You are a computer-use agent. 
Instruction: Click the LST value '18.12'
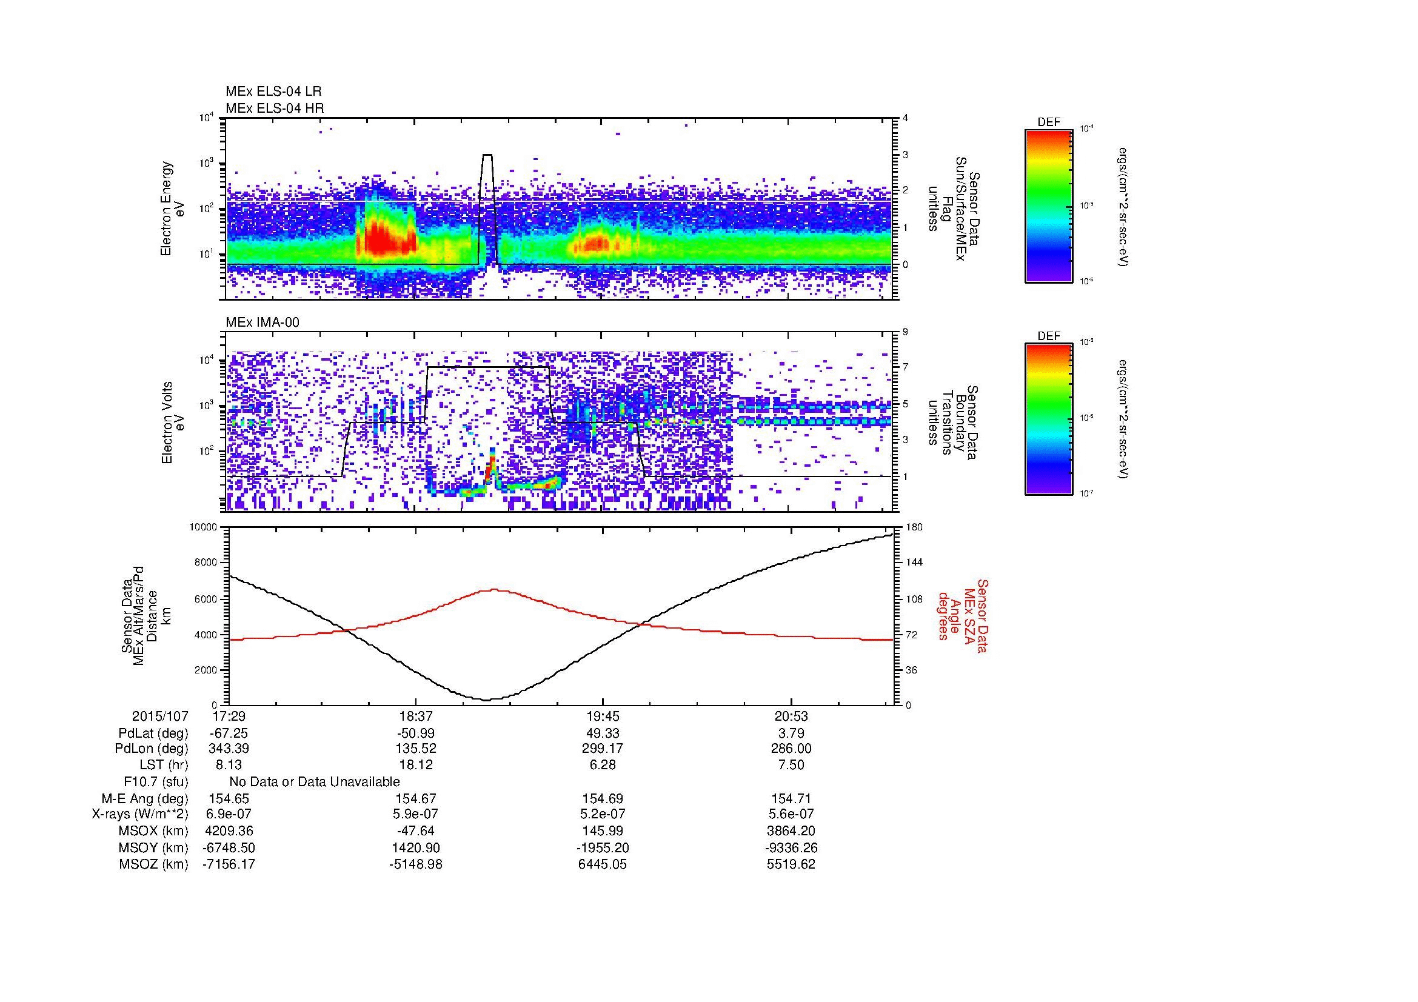click(416, 765)
